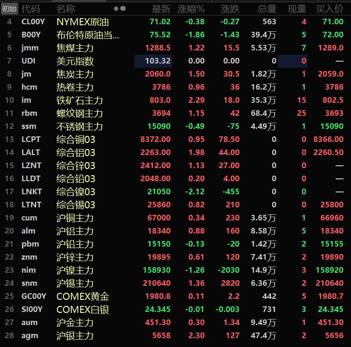
Task: Select the 沪镍主力 row
Action: (175, 270)
